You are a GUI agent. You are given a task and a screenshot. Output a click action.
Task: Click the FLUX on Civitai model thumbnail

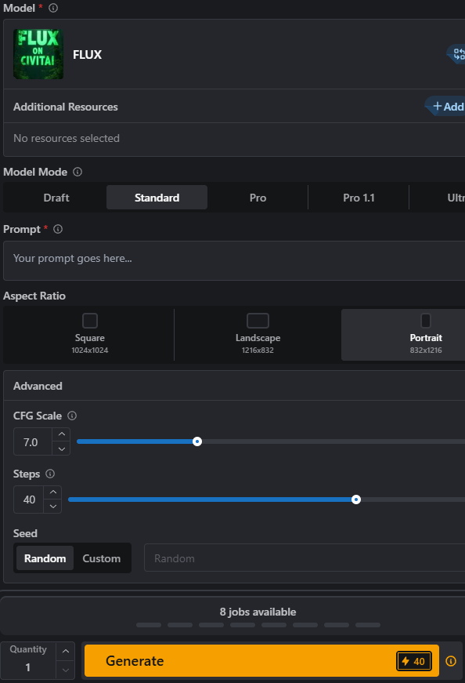38,54
